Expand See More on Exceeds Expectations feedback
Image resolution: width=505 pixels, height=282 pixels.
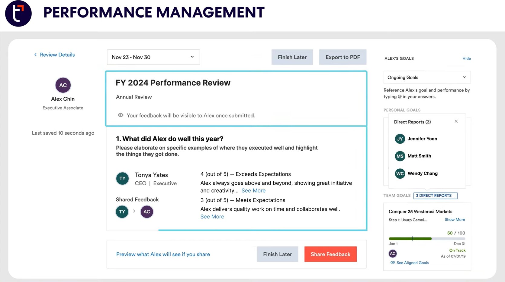click(253, 190)
